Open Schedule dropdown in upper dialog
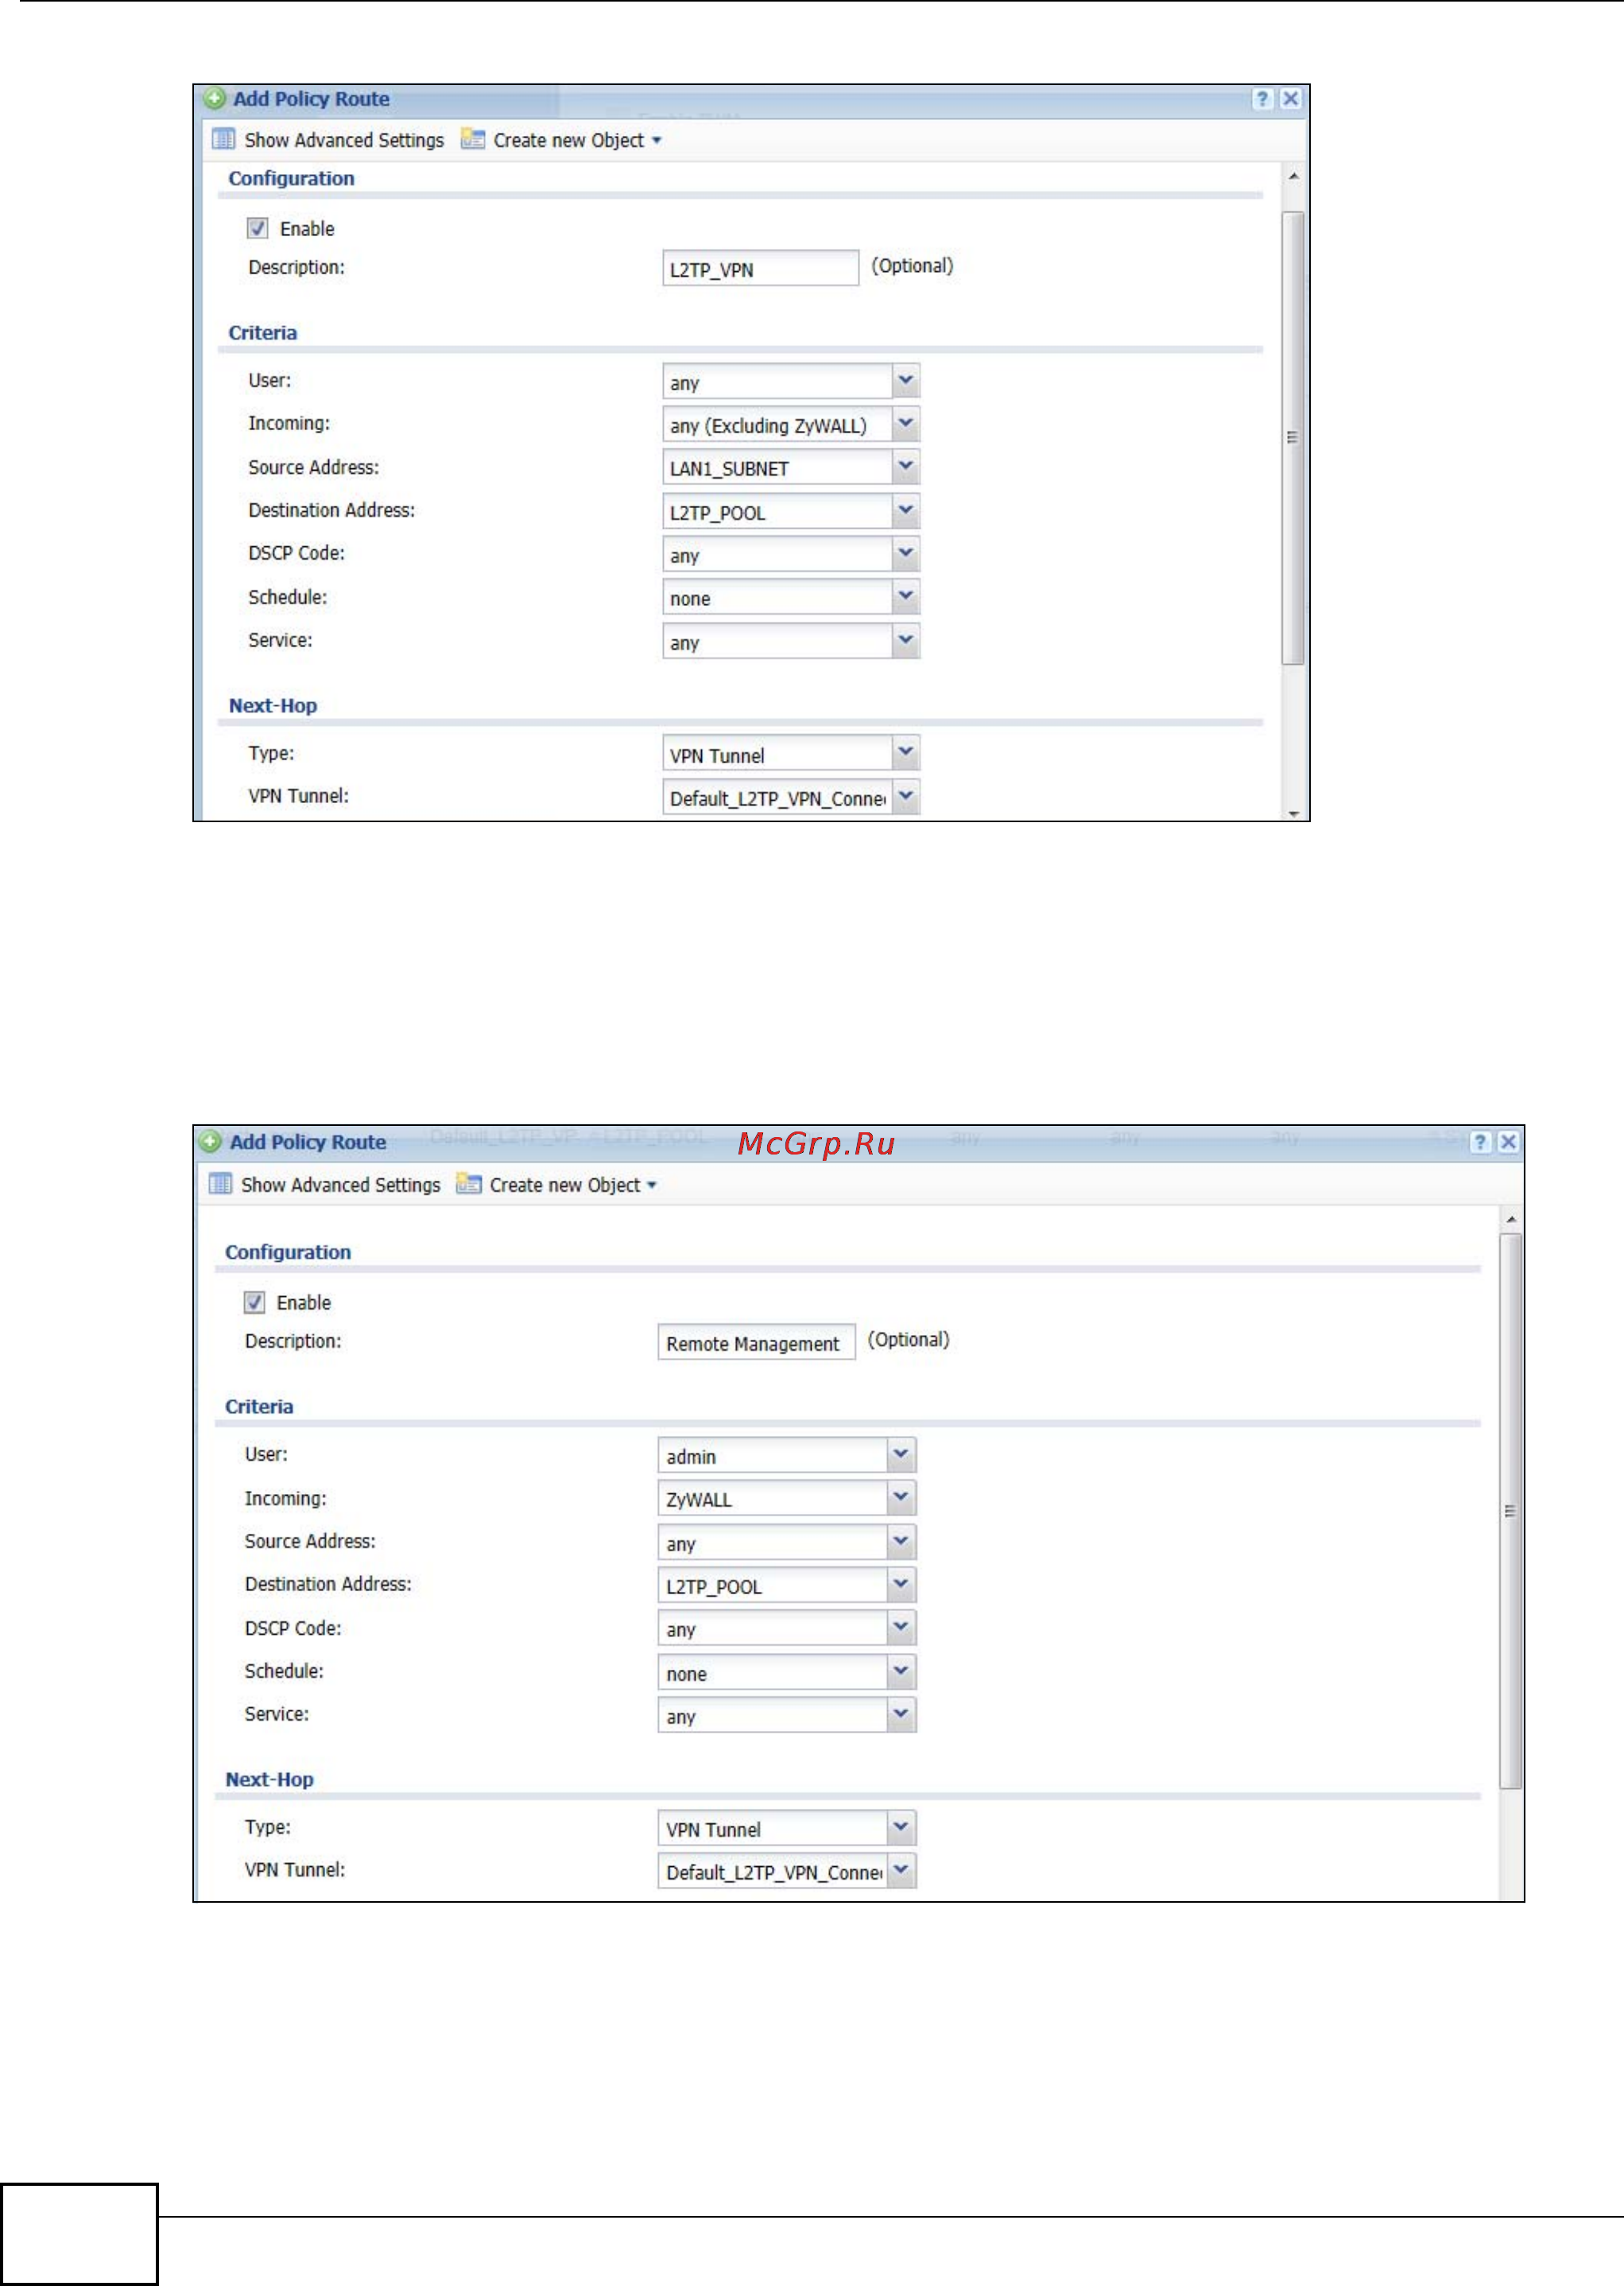The image size is (1624, 2286). point(905,597)
